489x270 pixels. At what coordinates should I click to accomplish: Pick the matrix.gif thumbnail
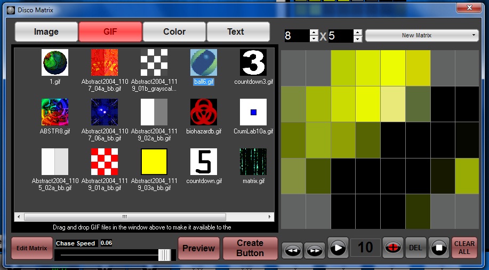(253, 162)
